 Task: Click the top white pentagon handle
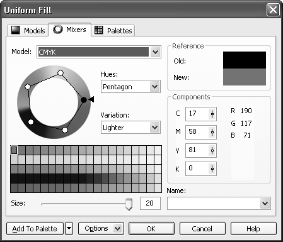click(x=61, y=73)
